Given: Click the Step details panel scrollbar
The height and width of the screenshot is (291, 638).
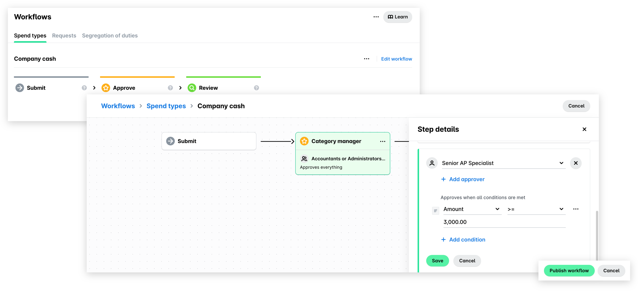Looking at the screenshot, I should (x=597, y=236).
